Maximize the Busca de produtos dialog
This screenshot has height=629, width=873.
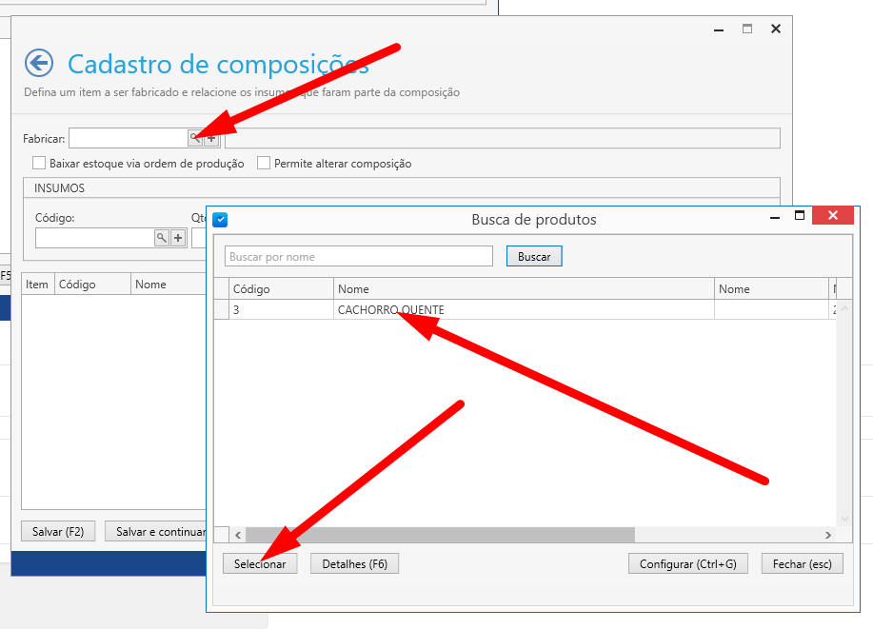800,216
